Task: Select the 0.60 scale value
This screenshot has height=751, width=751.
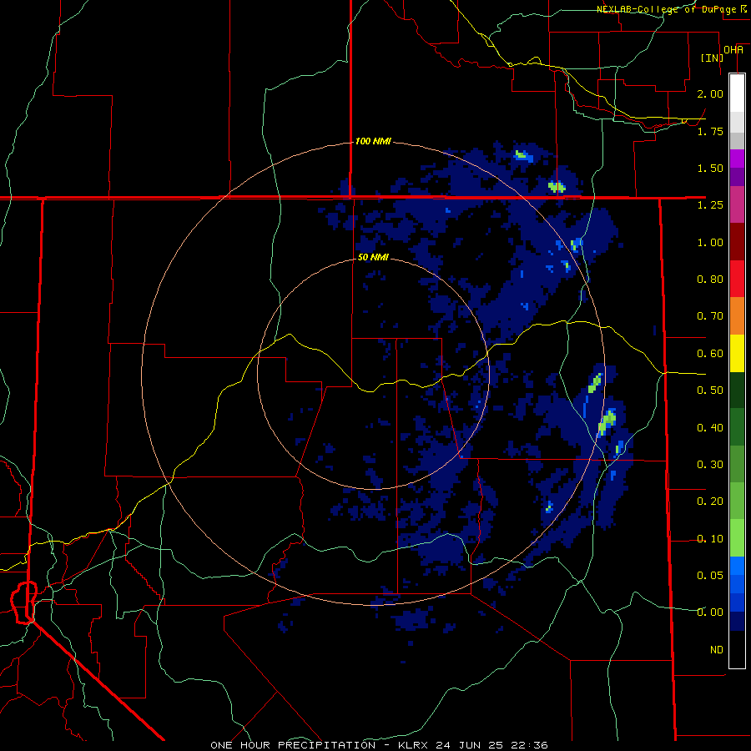Action: pos(710,354)
